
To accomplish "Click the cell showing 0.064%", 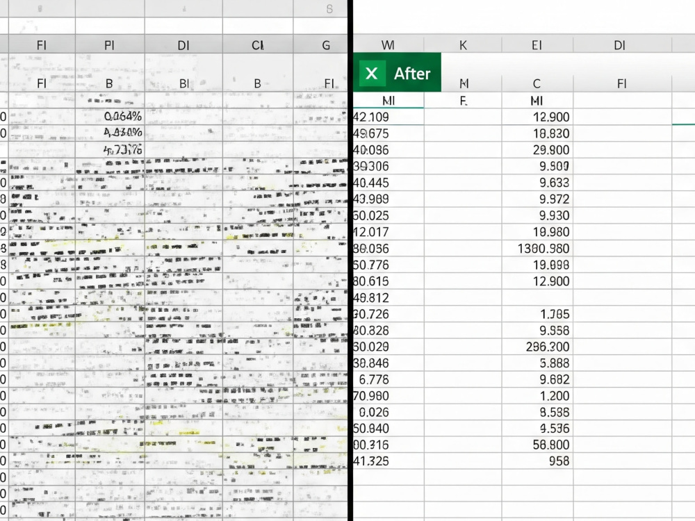I will [x=110, y=117].
